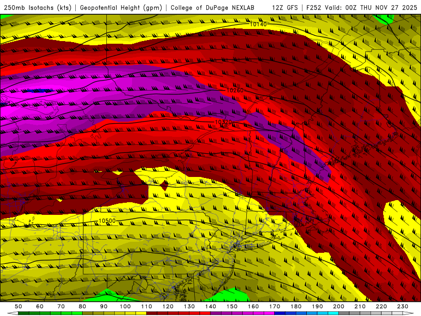Click the 140 value on the color scale
Viewport: 421px width, 316px height.
[210, 307]
